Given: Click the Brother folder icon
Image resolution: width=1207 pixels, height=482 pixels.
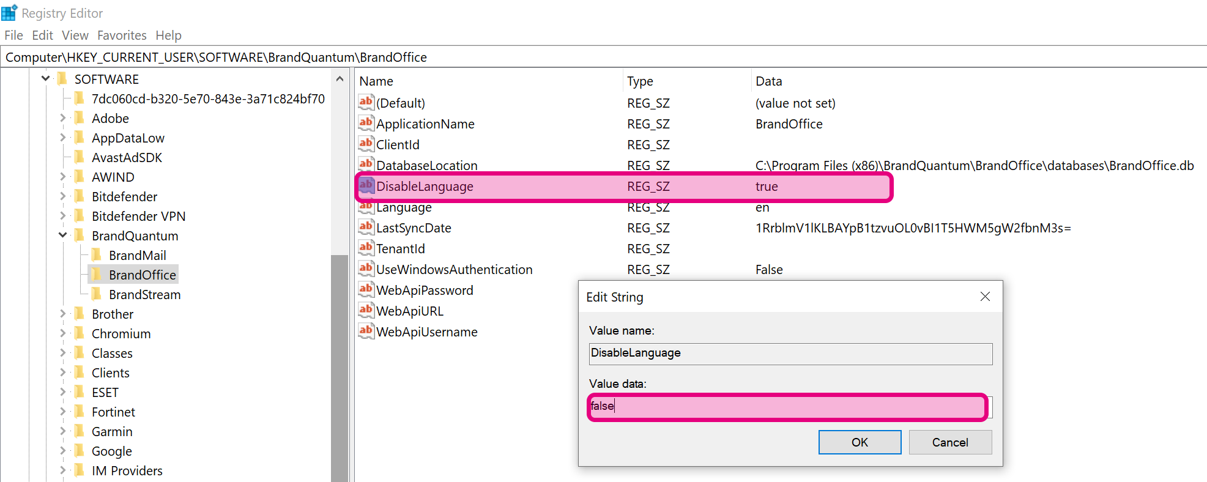Looking at the screenshot, I should point(79,314).
